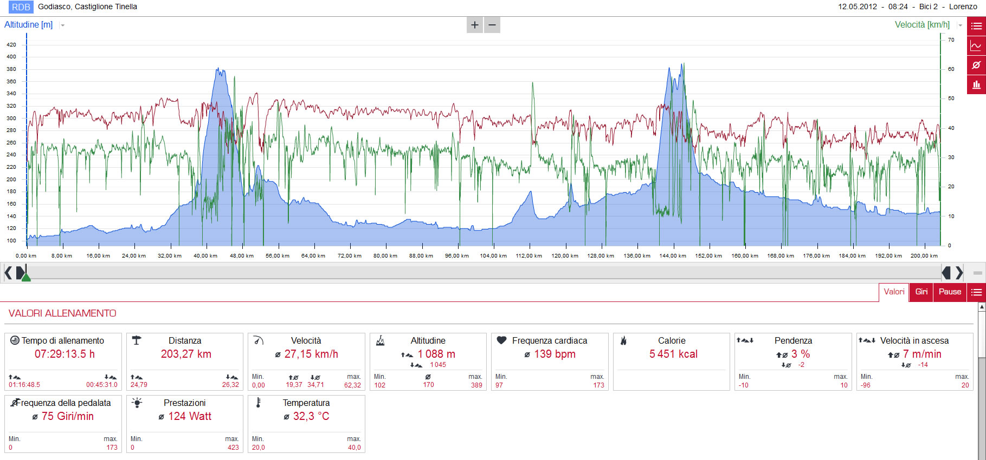986x460 pixels.
Task: Click the green position marker on the slider
Action: coord(25,277)
